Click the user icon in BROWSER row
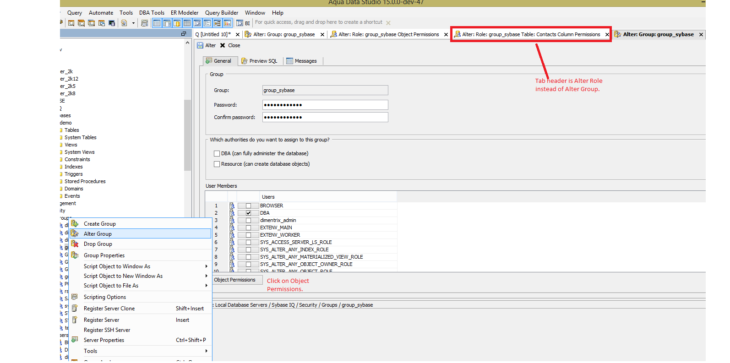Viewport: 730px width, 363px height. [x=232, y=206]
